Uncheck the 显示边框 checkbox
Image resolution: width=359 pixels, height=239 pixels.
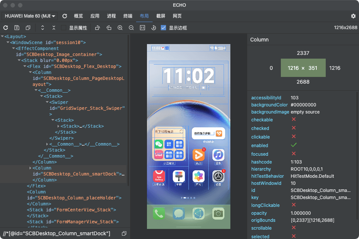(x=163, y=28)
